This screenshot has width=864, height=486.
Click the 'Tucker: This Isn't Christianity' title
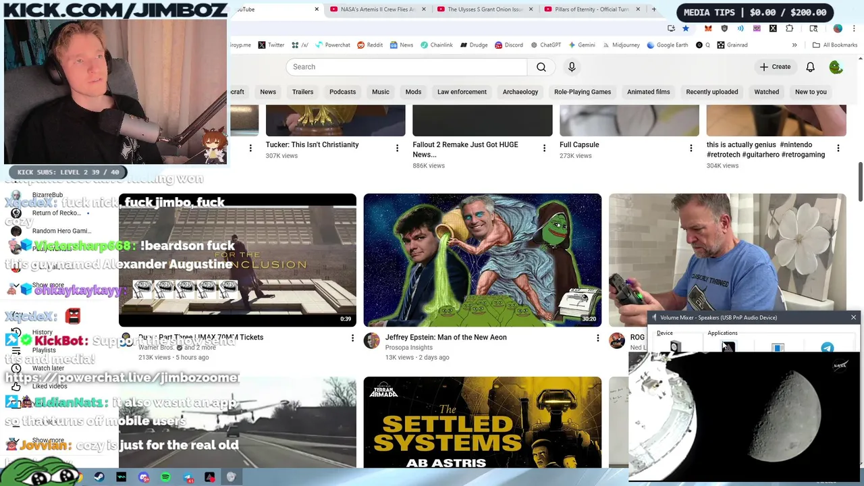pos(312,144)
